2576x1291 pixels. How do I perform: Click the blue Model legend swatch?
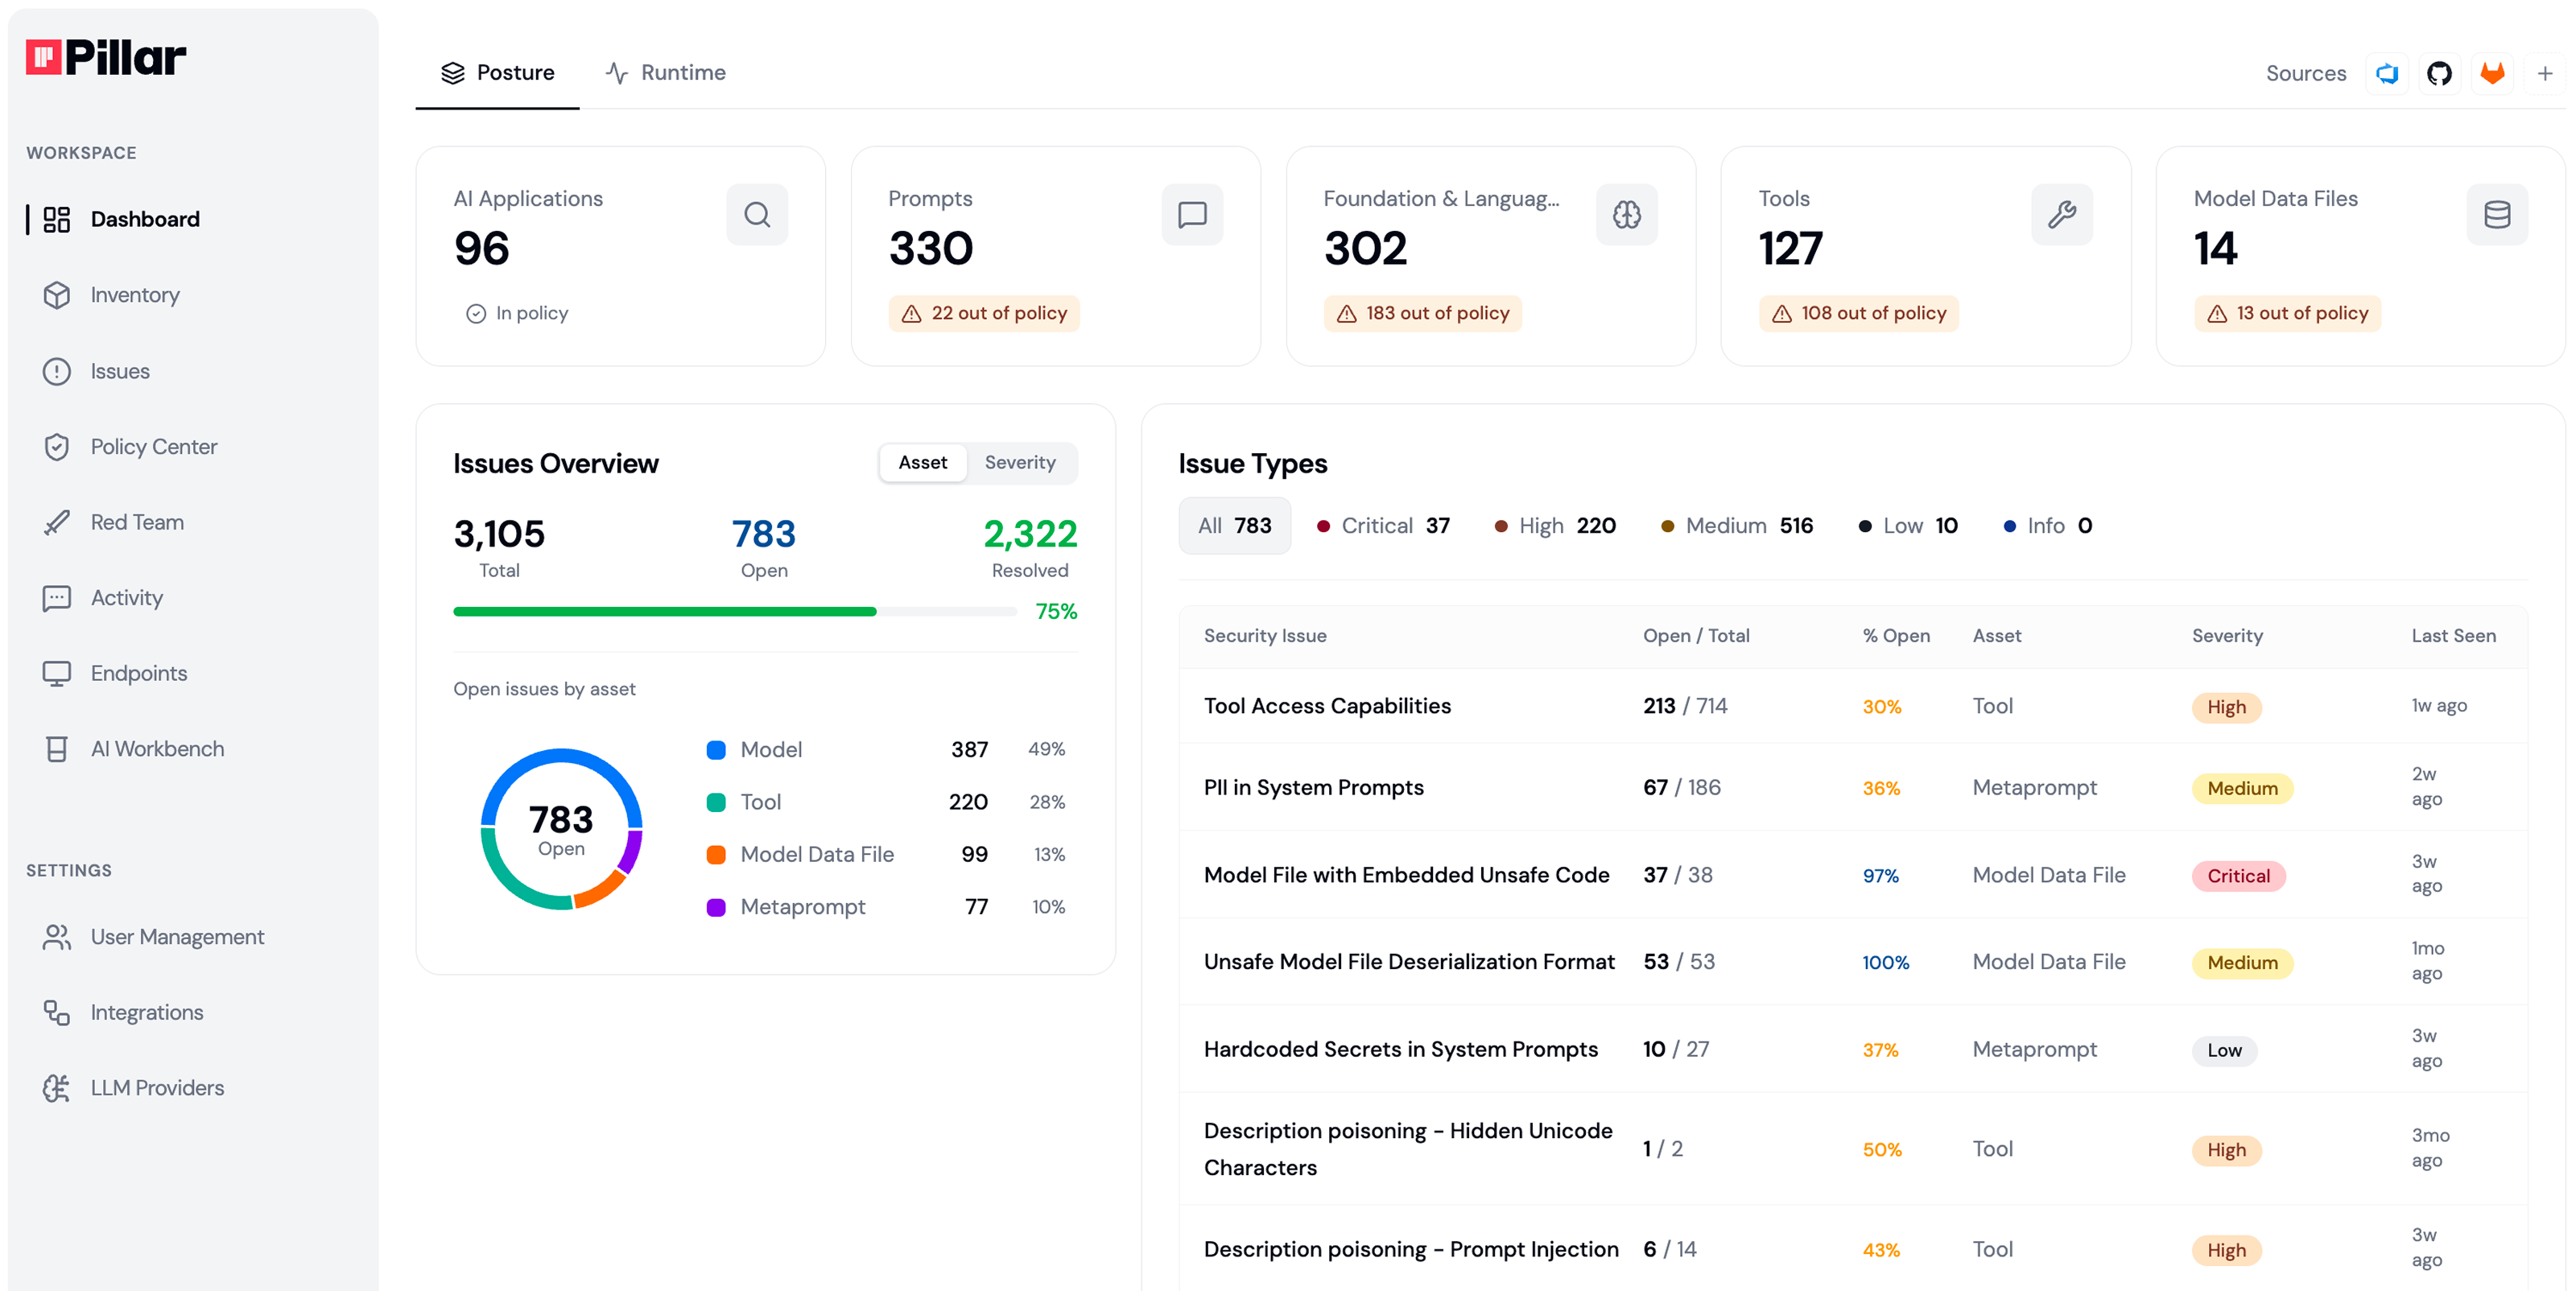[x=716, y=750]
